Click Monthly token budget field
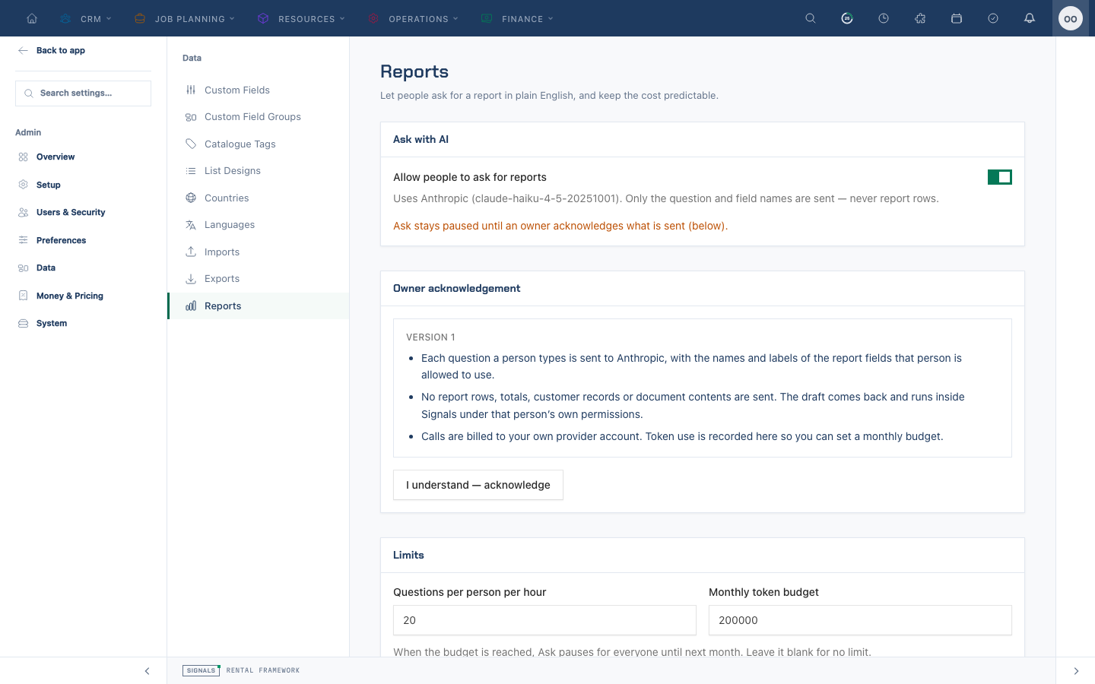The width and height of the screenshot is (1095, 684). (860, 620)
